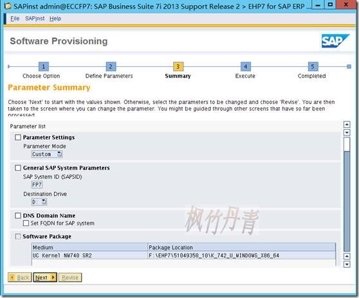Click upper scroll-up arrow of parameter list
The image size is (359, 298).
[x=347, y=125]
